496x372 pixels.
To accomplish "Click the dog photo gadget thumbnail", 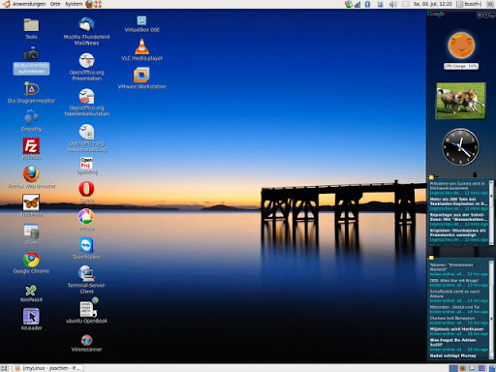I will (x=461, y=101).
